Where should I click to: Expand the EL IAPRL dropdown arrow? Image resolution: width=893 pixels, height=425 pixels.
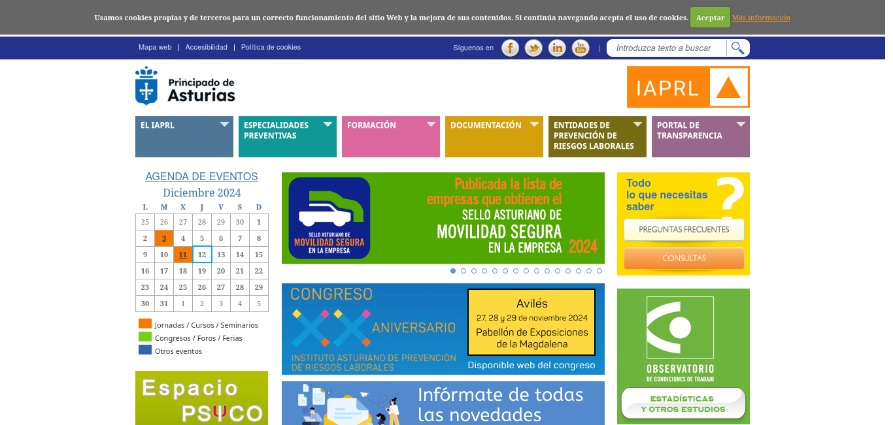(x=224, y=124)
